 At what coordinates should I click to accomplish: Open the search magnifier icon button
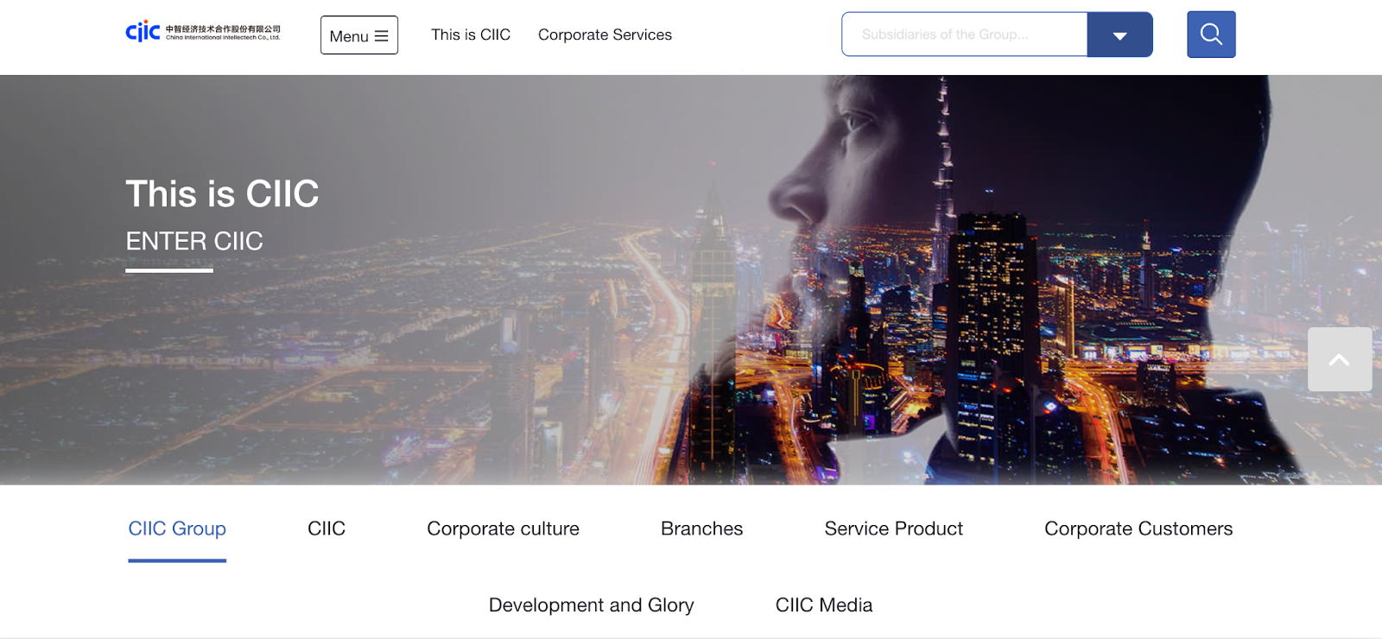[x=1211, y=35]
